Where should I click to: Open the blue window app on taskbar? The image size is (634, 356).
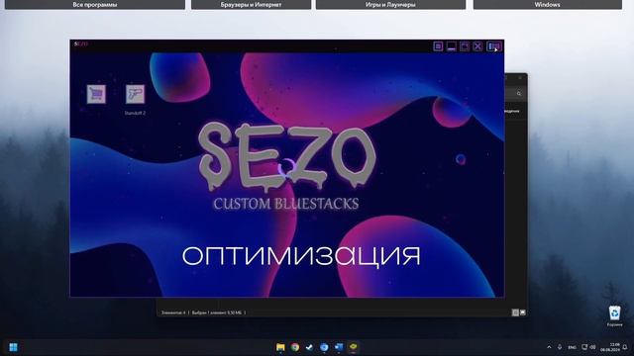pyautogui.click(x=339, y=347)
